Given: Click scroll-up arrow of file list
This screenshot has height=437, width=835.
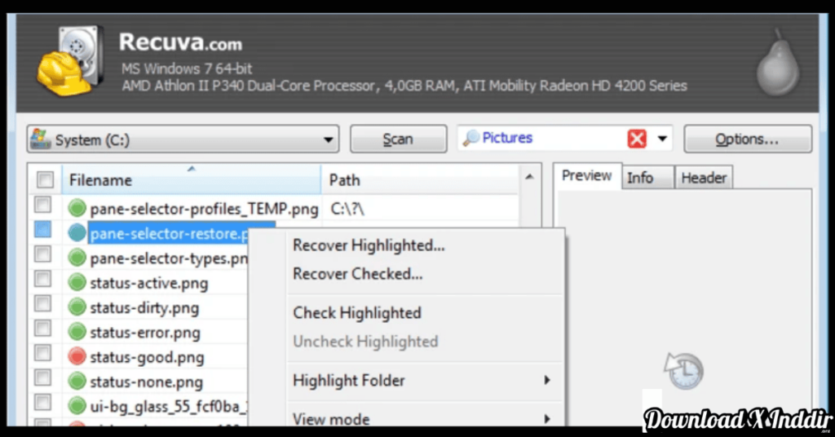Looking at the screenshot, I should point(530,177).
